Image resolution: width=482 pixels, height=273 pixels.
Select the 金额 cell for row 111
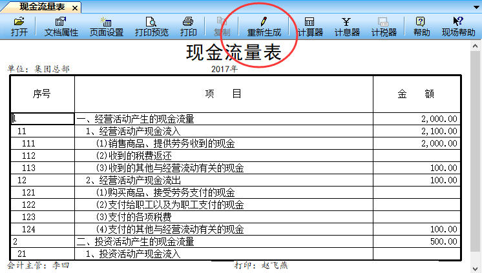tap(416, 143)
